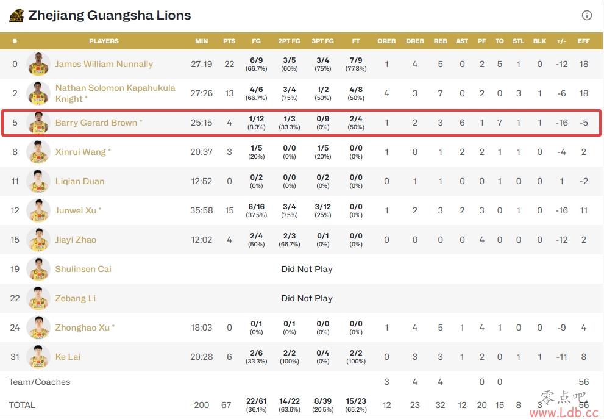Open the Barry Gerard Brown player link

[96, 123]
